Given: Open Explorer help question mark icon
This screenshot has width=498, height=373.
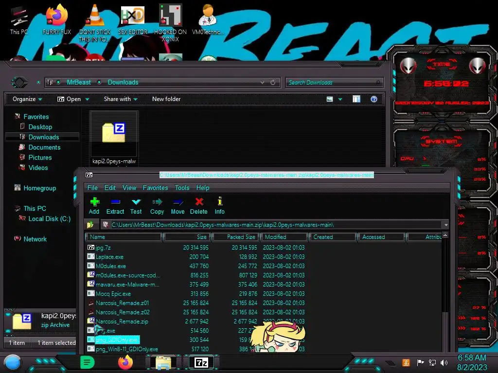Looking at the screenshot, I should [374, 99].
